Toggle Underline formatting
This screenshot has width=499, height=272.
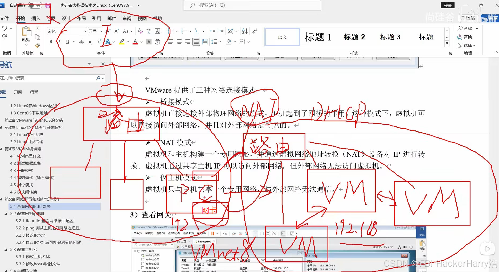pos(68,42)
